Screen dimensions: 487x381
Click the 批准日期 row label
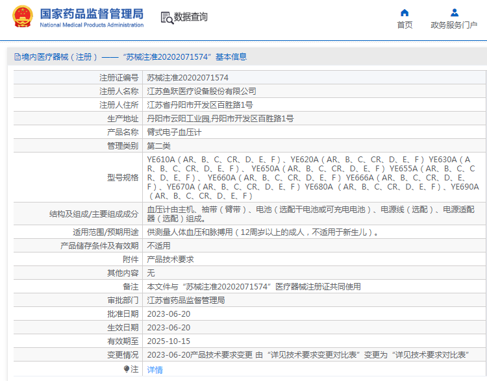pos(123,314)
